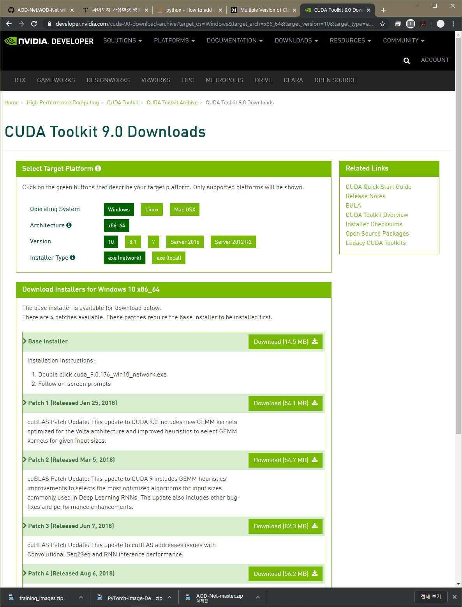462x607 pixels.
Task: Open site search magnifier icon
Action: coord(407,60)
